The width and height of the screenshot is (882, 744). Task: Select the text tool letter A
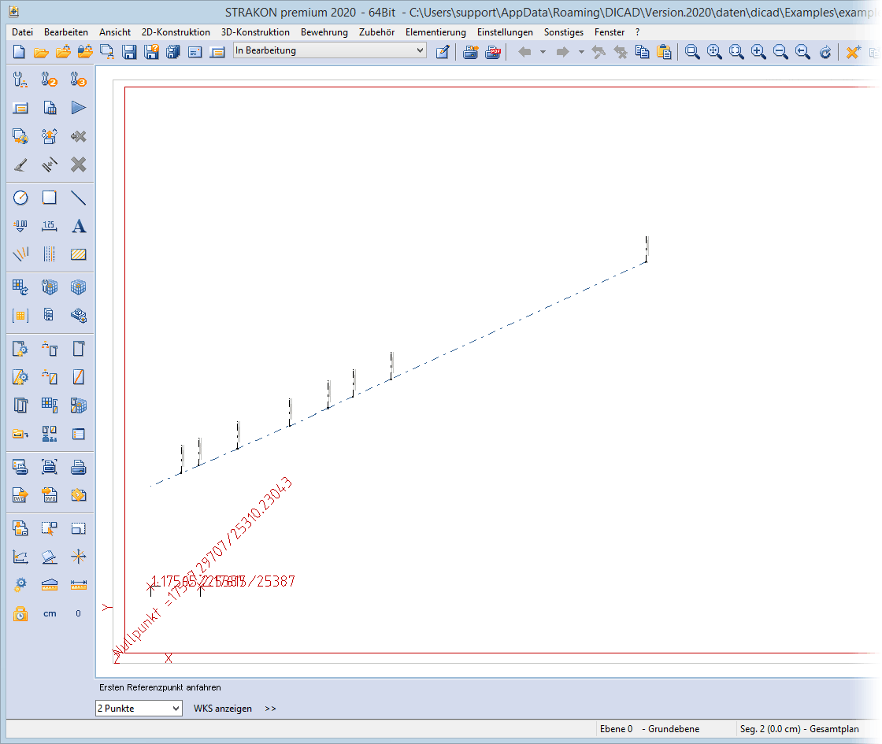point(78,226)
